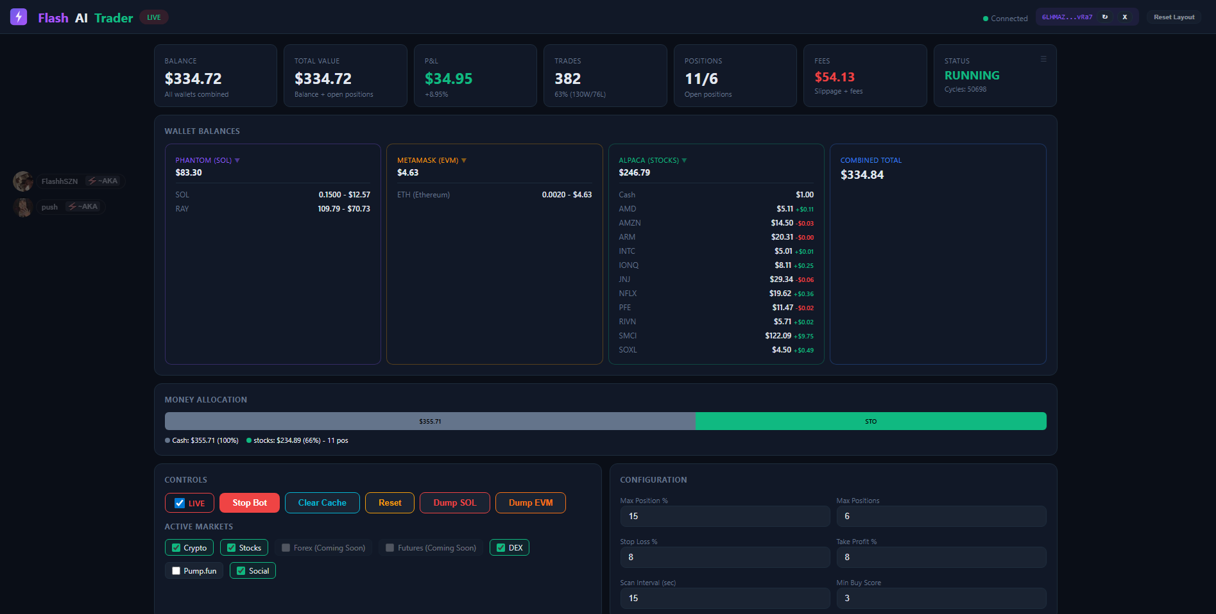Click the AKA lightning badge next to FlashhSZN
The height and width of the screenshot is (614, 1216).
pos(103,181)
